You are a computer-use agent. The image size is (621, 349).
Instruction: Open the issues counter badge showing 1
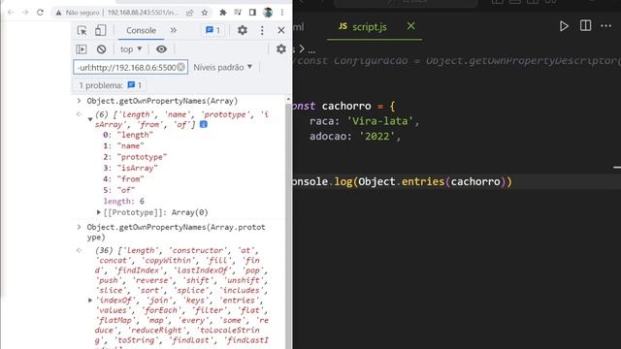point(213,30)
